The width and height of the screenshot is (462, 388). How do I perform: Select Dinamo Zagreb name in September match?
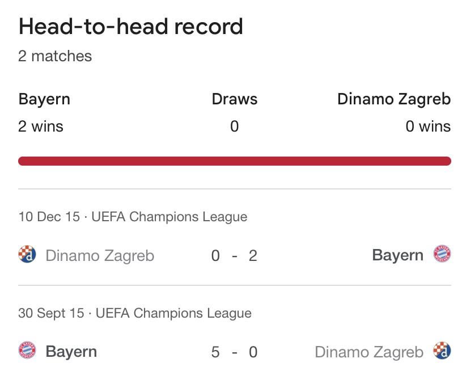click(x=369, y=352)
